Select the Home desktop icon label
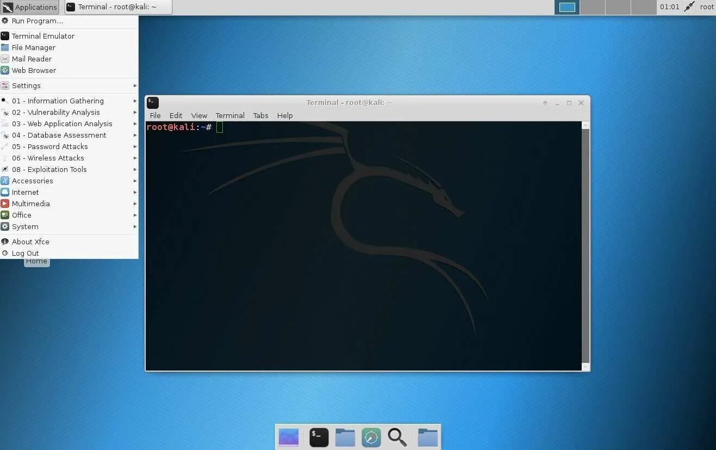Viewport: 716px width, 450px height. (36, 262)
